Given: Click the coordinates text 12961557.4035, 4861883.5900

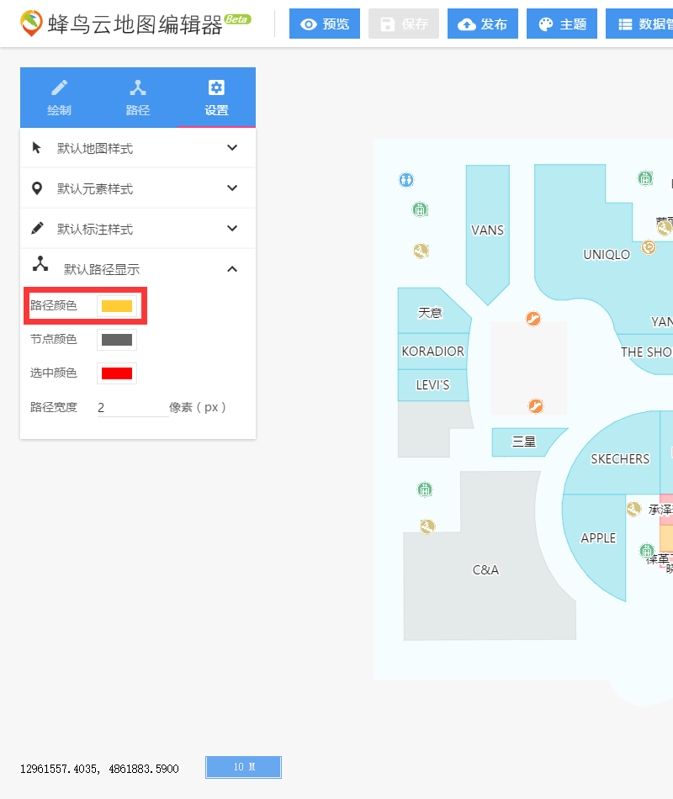Looking at the screenshot, I should coord(99,769).
